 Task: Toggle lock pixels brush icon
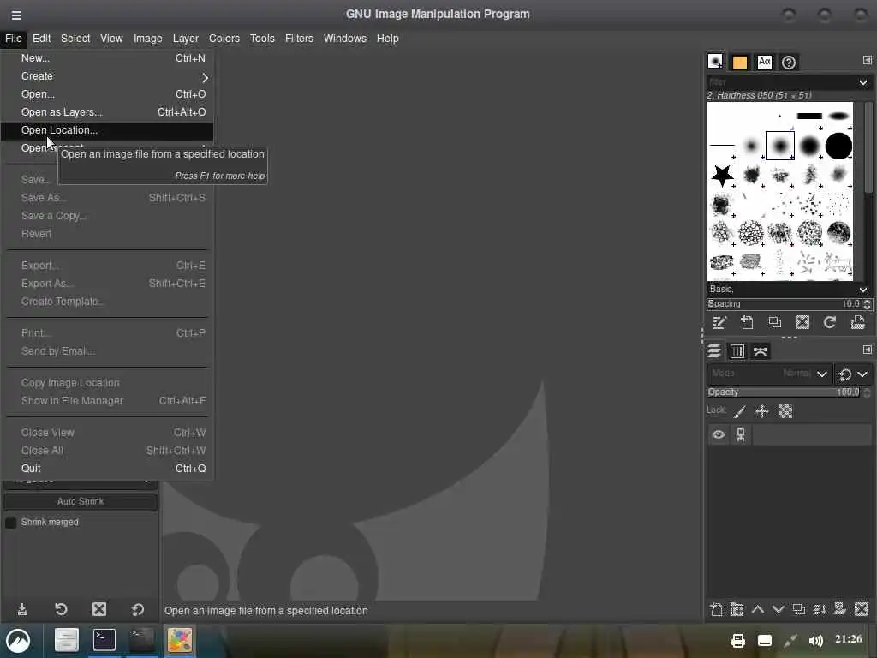point(740,412)
